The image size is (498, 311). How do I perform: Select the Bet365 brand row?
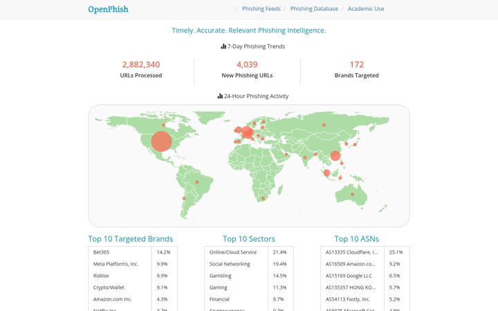133,252
